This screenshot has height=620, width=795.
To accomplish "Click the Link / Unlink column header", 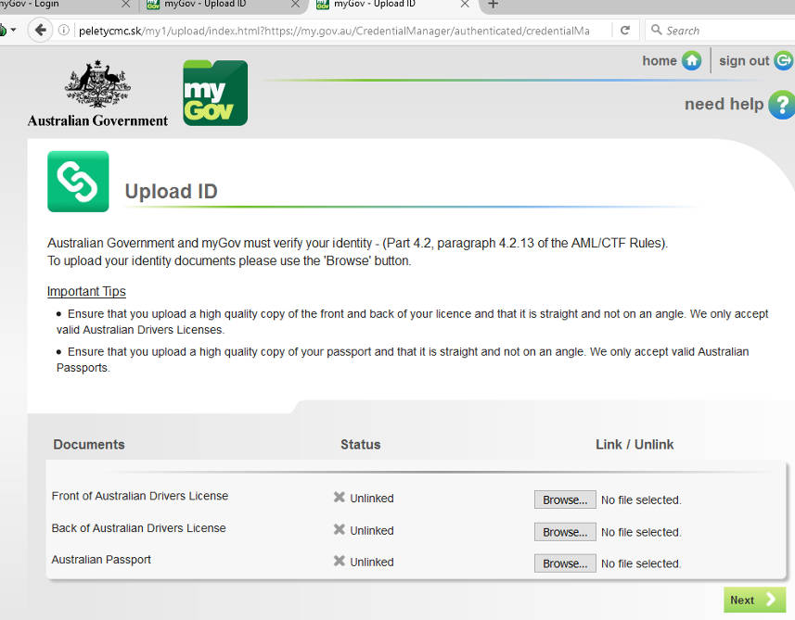I will click(x=635, y=444).
